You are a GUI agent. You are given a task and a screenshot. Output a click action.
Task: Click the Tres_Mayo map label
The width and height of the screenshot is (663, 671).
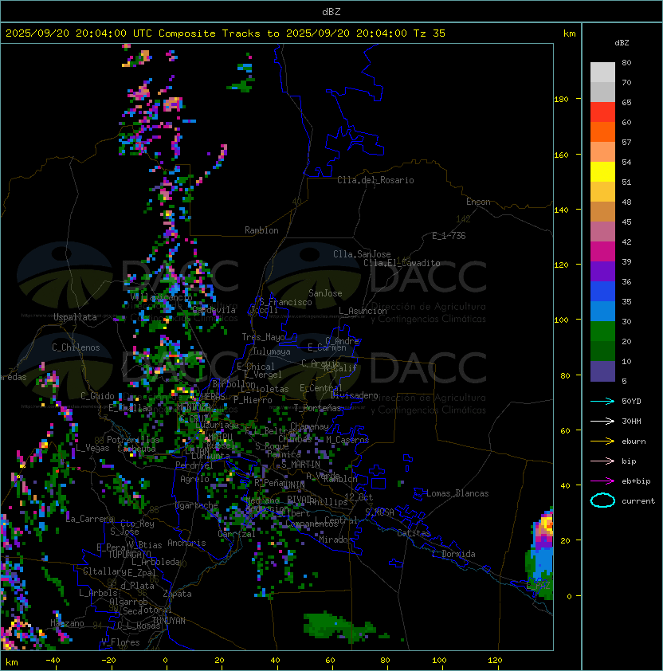[263, 337]
